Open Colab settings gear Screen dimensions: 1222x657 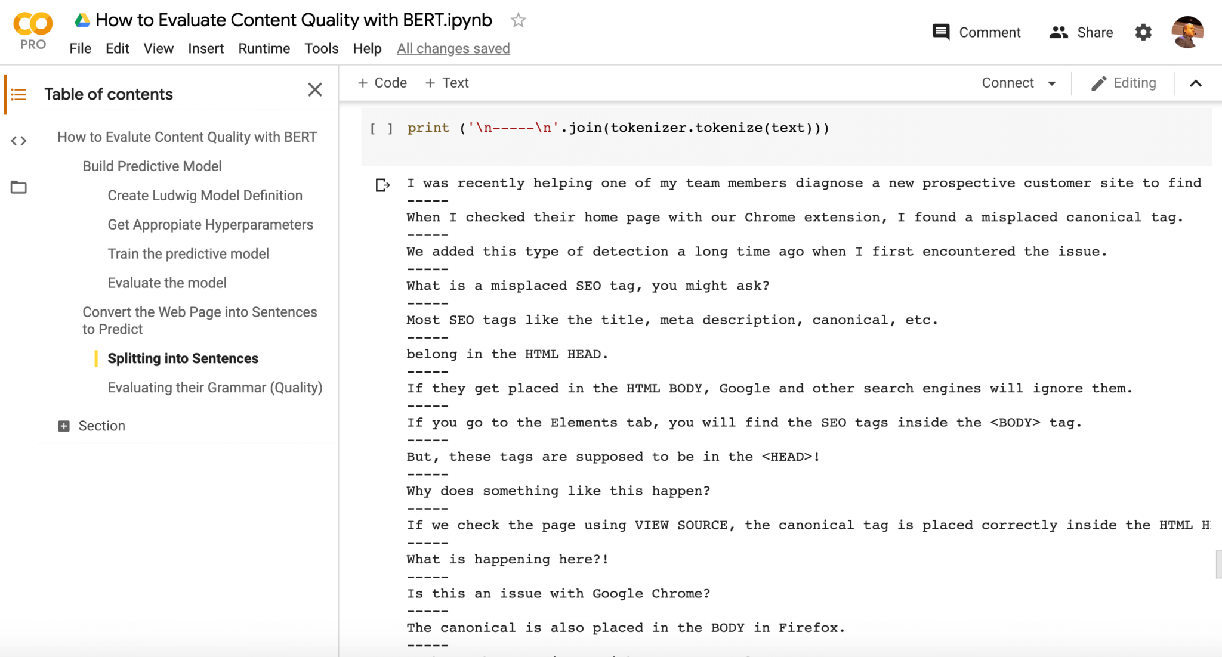1143,32
